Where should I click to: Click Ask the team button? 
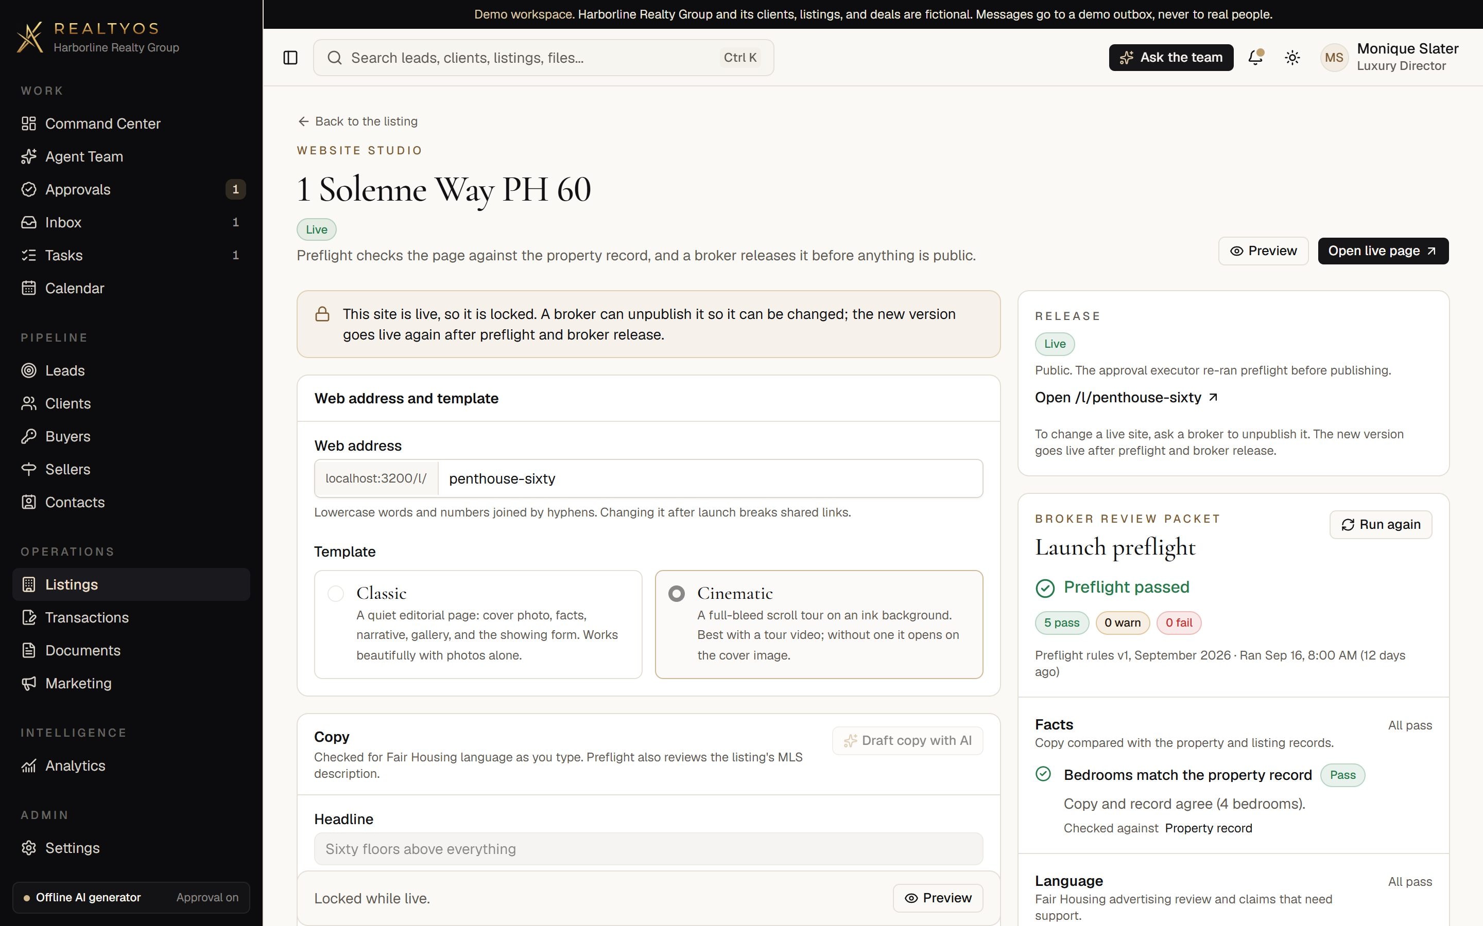click(x=1171, y=58)
